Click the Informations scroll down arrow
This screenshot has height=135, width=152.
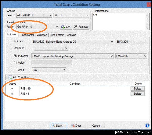(147, 28)
